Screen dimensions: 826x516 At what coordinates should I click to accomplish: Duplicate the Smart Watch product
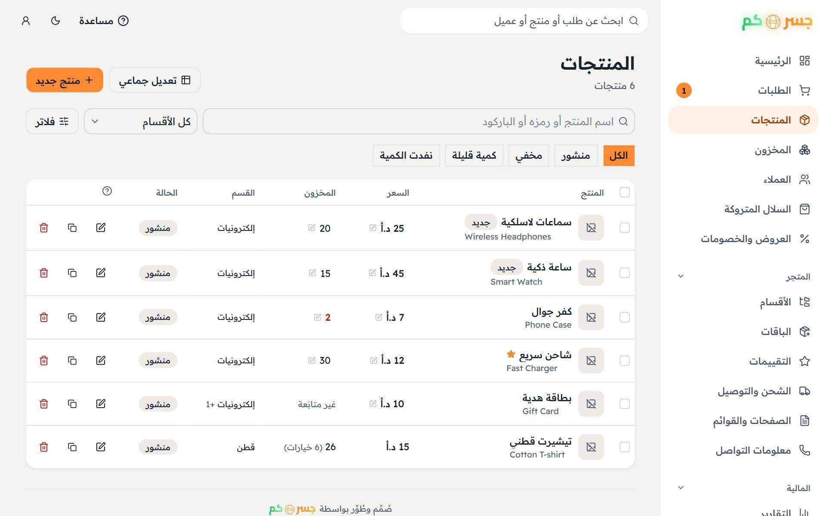pos(72,273)
